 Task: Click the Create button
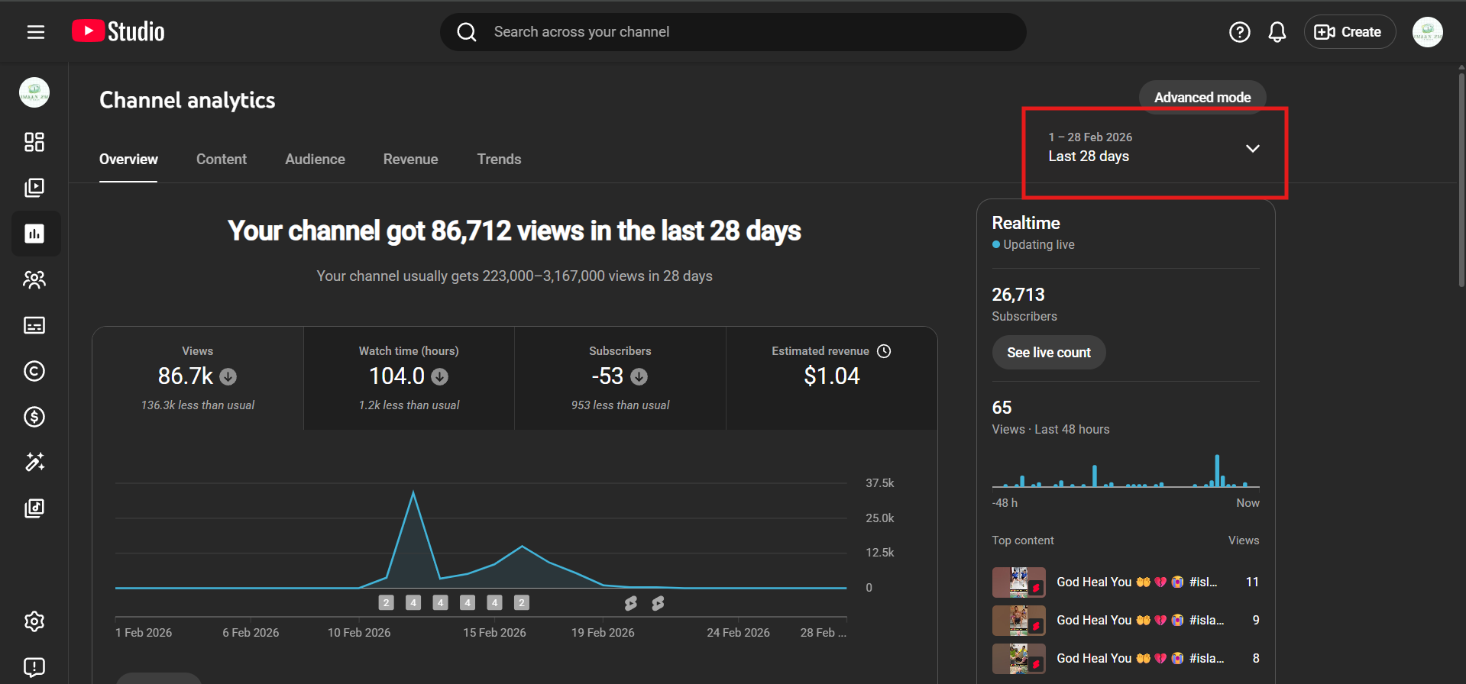coord(1349,32)
